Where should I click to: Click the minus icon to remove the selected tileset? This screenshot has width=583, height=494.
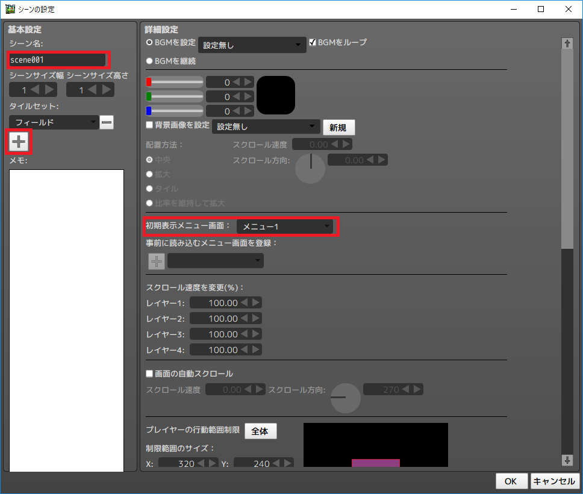pos(106,122)
